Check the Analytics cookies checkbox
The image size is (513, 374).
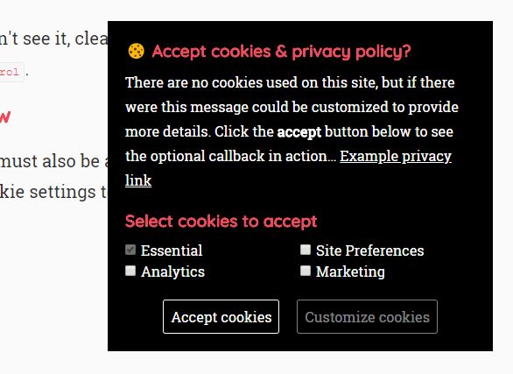(x=130, y=271)
